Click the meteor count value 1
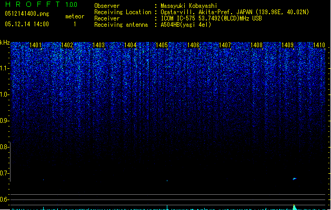 [75, 24]
